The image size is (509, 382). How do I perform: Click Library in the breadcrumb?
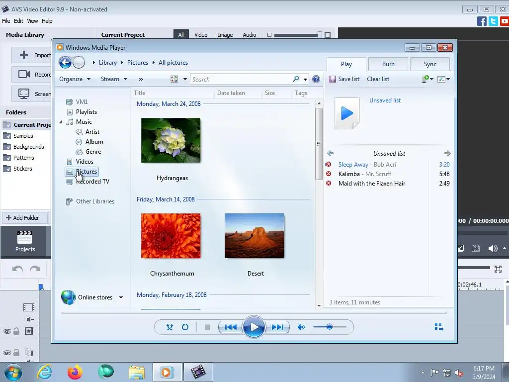click(x=108, y=63)
